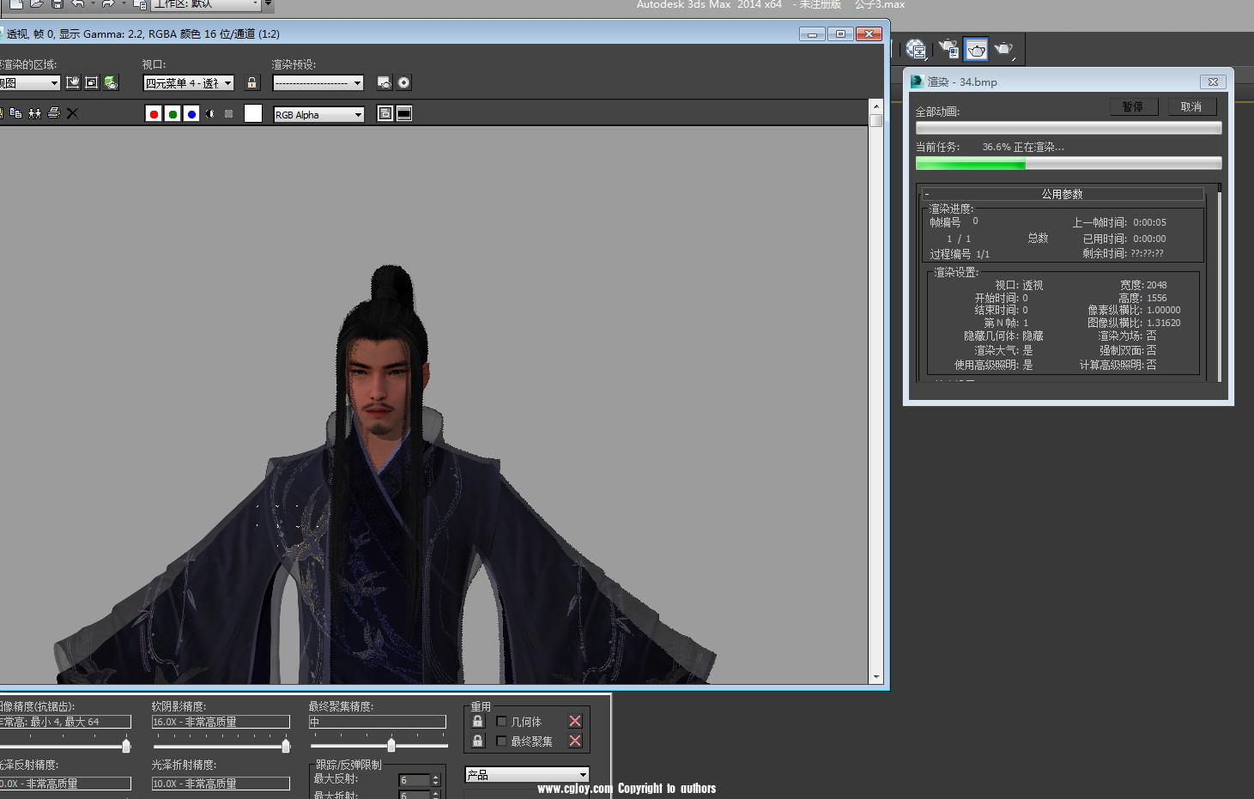Click the 最终聚集精度 slider handle

click(x=391, y=745)
